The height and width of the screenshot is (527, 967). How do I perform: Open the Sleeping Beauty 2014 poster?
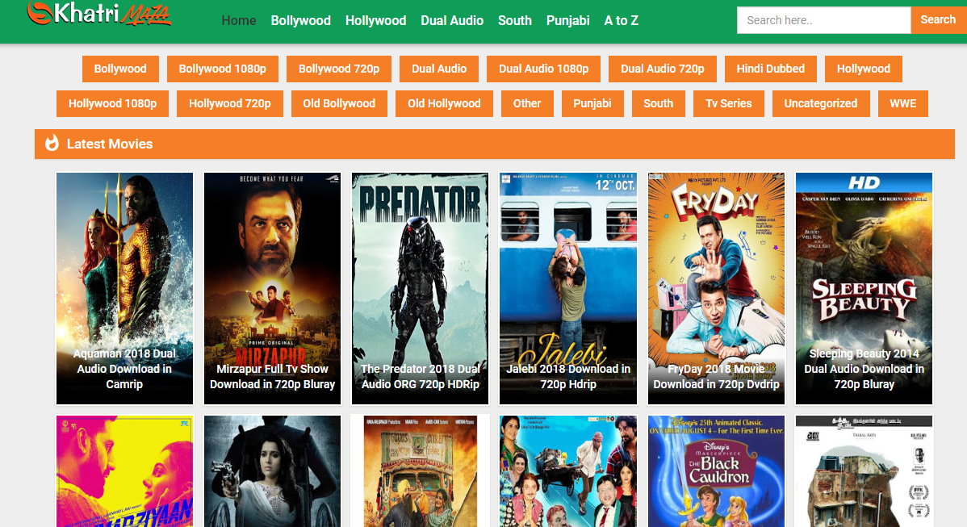[x=864, y=288]
